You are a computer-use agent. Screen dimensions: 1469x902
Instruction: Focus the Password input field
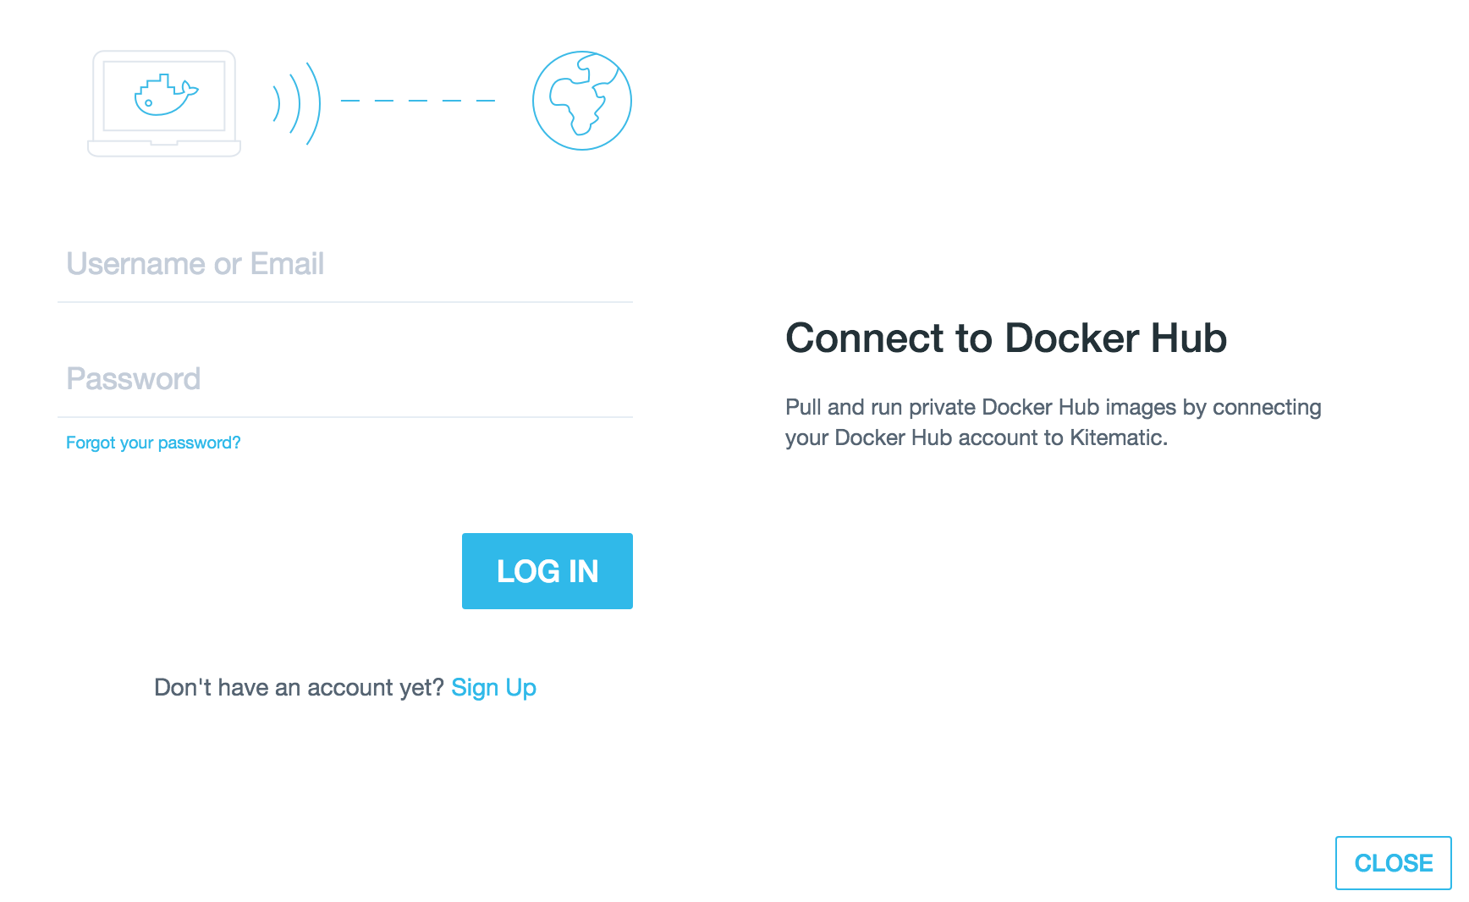(345, 379)
